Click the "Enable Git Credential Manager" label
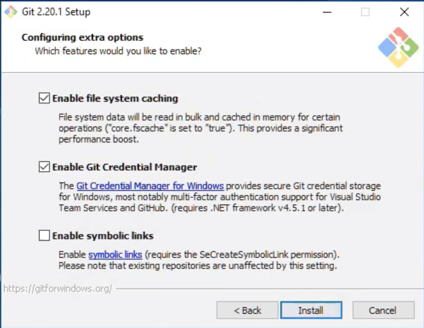 125,167
